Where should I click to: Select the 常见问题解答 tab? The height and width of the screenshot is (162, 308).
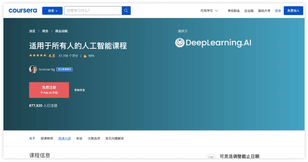[x=114, y=138]
